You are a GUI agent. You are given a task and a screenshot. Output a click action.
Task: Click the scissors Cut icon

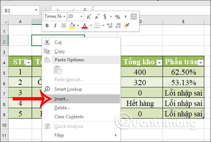[47, 42]
